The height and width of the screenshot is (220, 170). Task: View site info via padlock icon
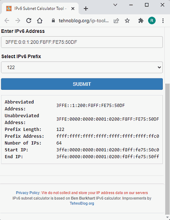pyautogui.click(x=53, y=21)
